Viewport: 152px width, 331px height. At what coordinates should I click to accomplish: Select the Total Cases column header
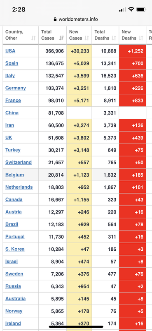click(x=53, y=35)
